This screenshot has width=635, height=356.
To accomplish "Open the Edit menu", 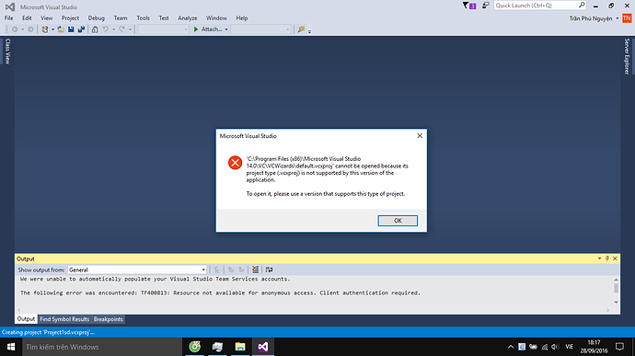I will pos(27,17).
